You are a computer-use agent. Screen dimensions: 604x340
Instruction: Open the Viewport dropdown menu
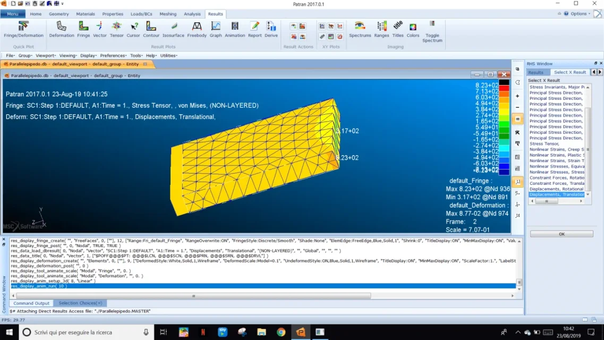tap(46, 55)
